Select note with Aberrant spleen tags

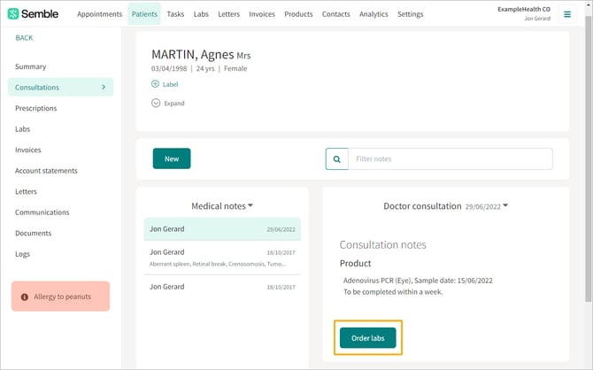tap(222, 257)
